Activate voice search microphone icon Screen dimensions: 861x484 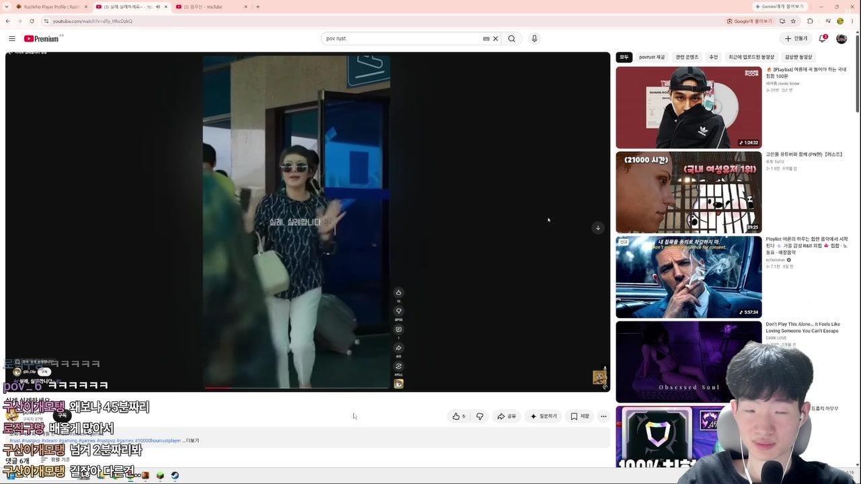[535, 38]
